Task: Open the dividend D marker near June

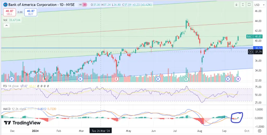Action: [x=158, y=79]
